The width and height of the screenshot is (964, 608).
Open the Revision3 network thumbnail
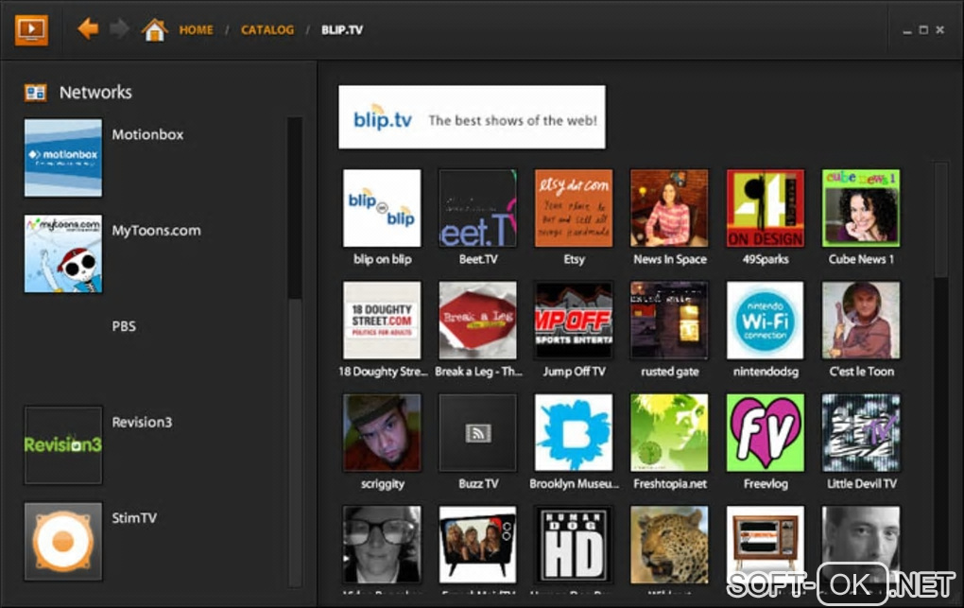coord(63,445)
